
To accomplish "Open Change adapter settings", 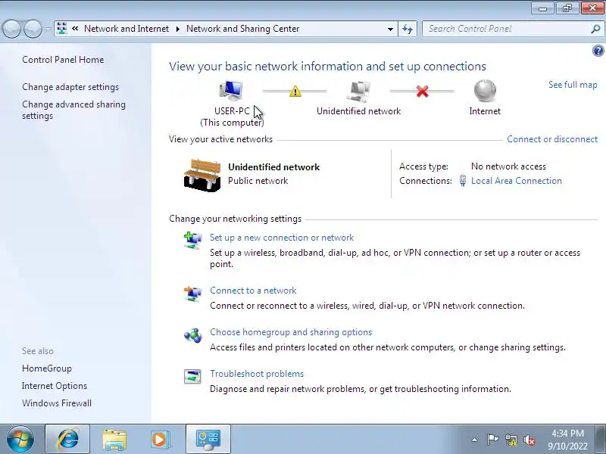I will click(x=70, y=87).
